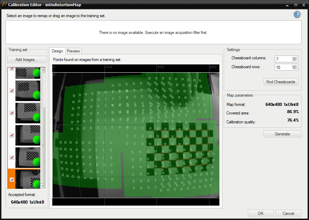Click the splitter grip beside training set scrollbar
The width and height of the screenshot is (309, 220).
point(43,145)
